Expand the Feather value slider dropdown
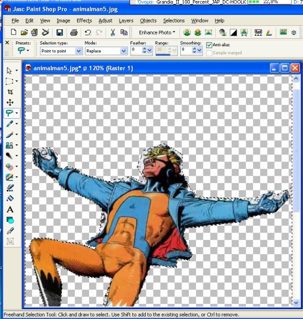Screen dimensions: 303x319 tap(149, 50)
